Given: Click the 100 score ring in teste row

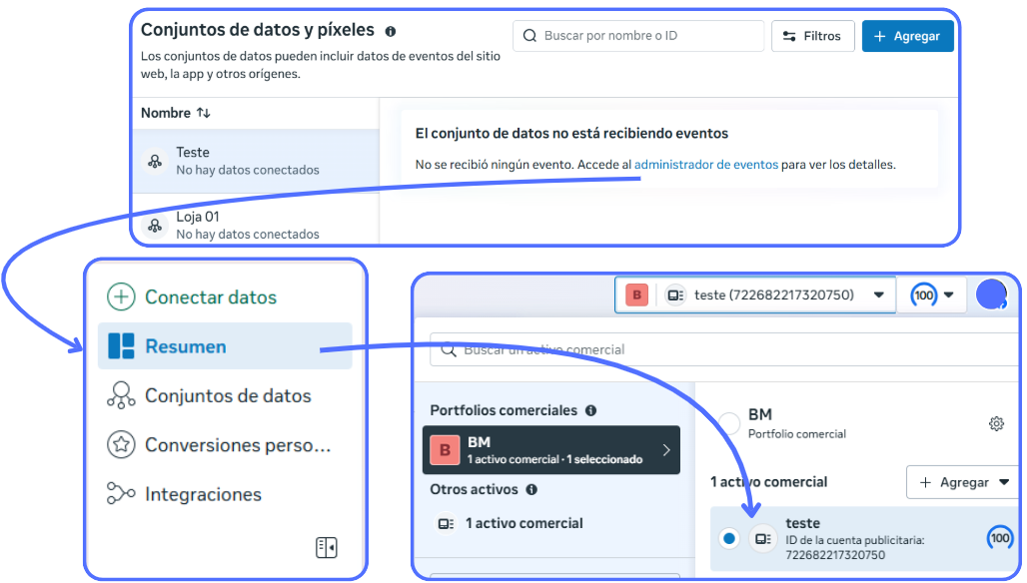Looking at the screenshot, I should [x=999, y=538].
